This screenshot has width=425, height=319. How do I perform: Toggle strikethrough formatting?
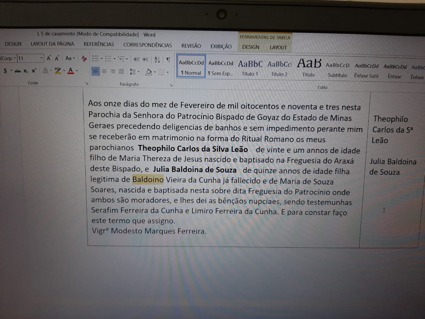[18, 71]
